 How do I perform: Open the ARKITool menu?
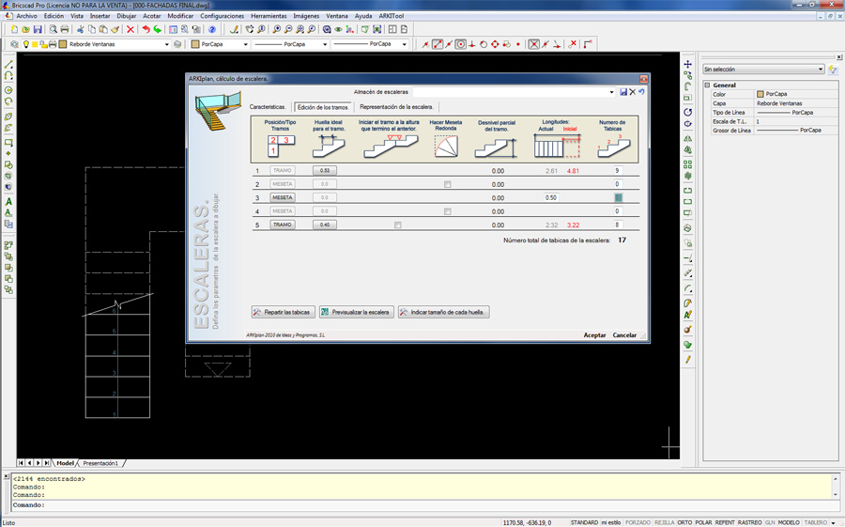click(392, 16)
